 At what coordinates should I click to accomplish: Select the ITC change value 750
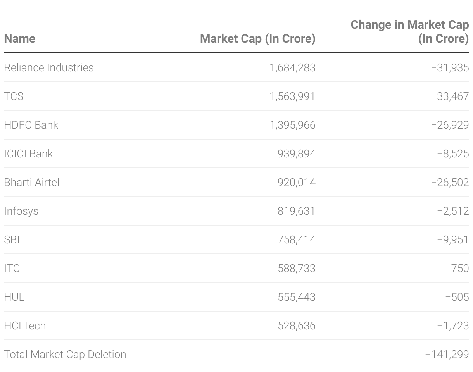(460, 269)
